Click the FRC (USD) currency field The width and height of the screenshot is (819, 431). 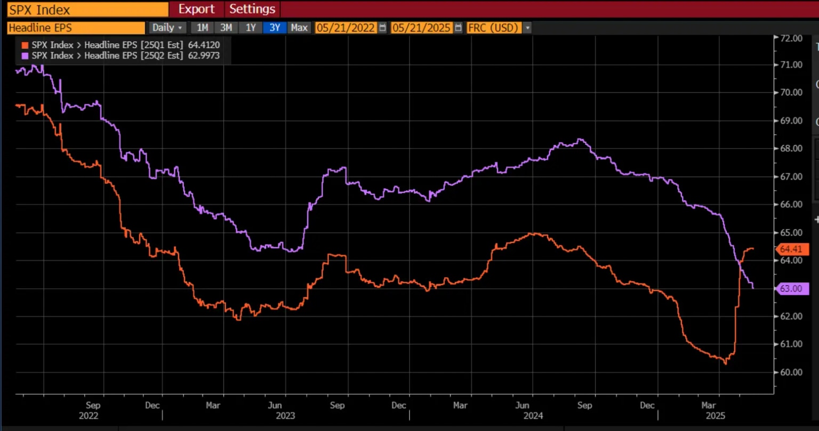(493, 28)
